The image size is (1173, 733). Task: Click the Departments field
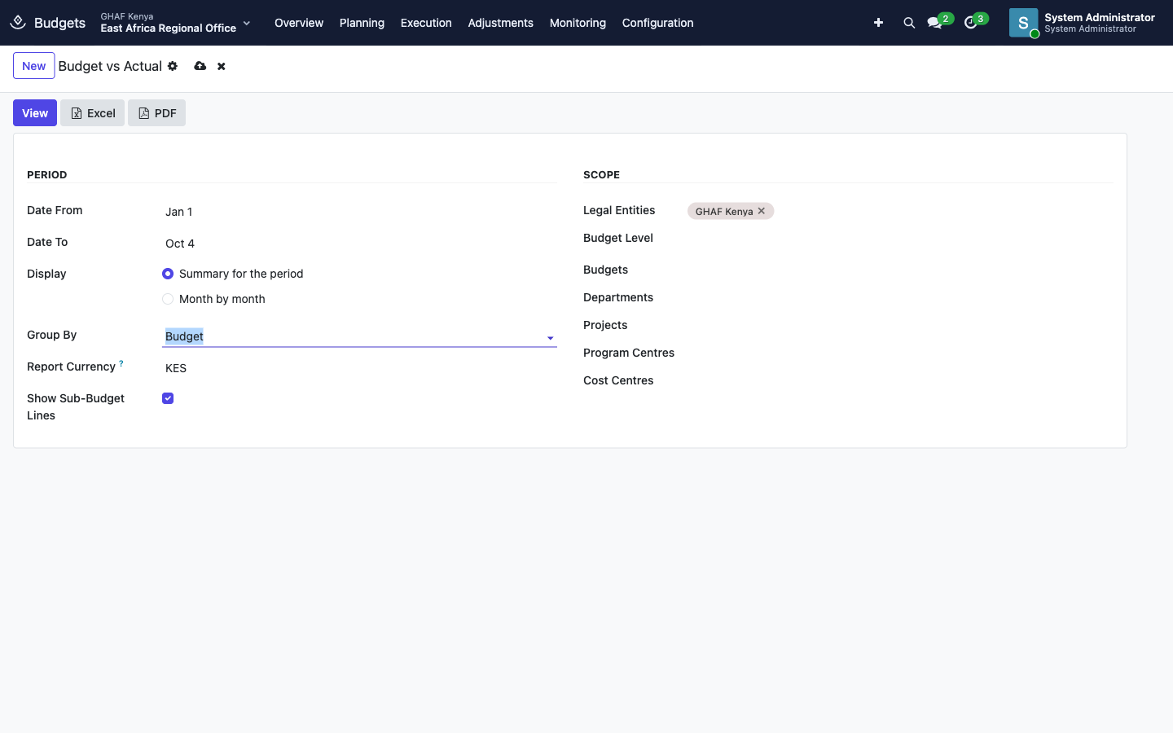pyautogui.click(x=900, y=298)
